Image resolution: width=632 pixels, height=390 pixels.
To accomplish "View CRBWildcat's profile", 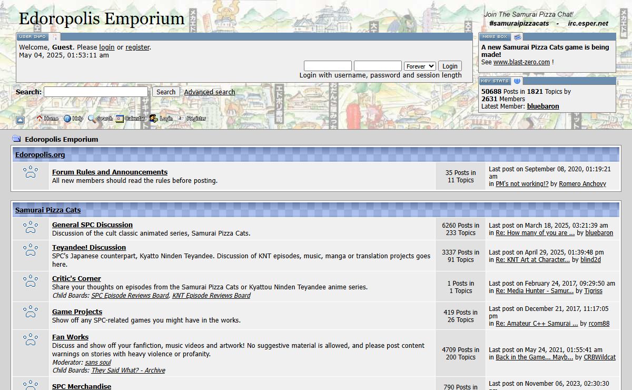I will 599,357.
